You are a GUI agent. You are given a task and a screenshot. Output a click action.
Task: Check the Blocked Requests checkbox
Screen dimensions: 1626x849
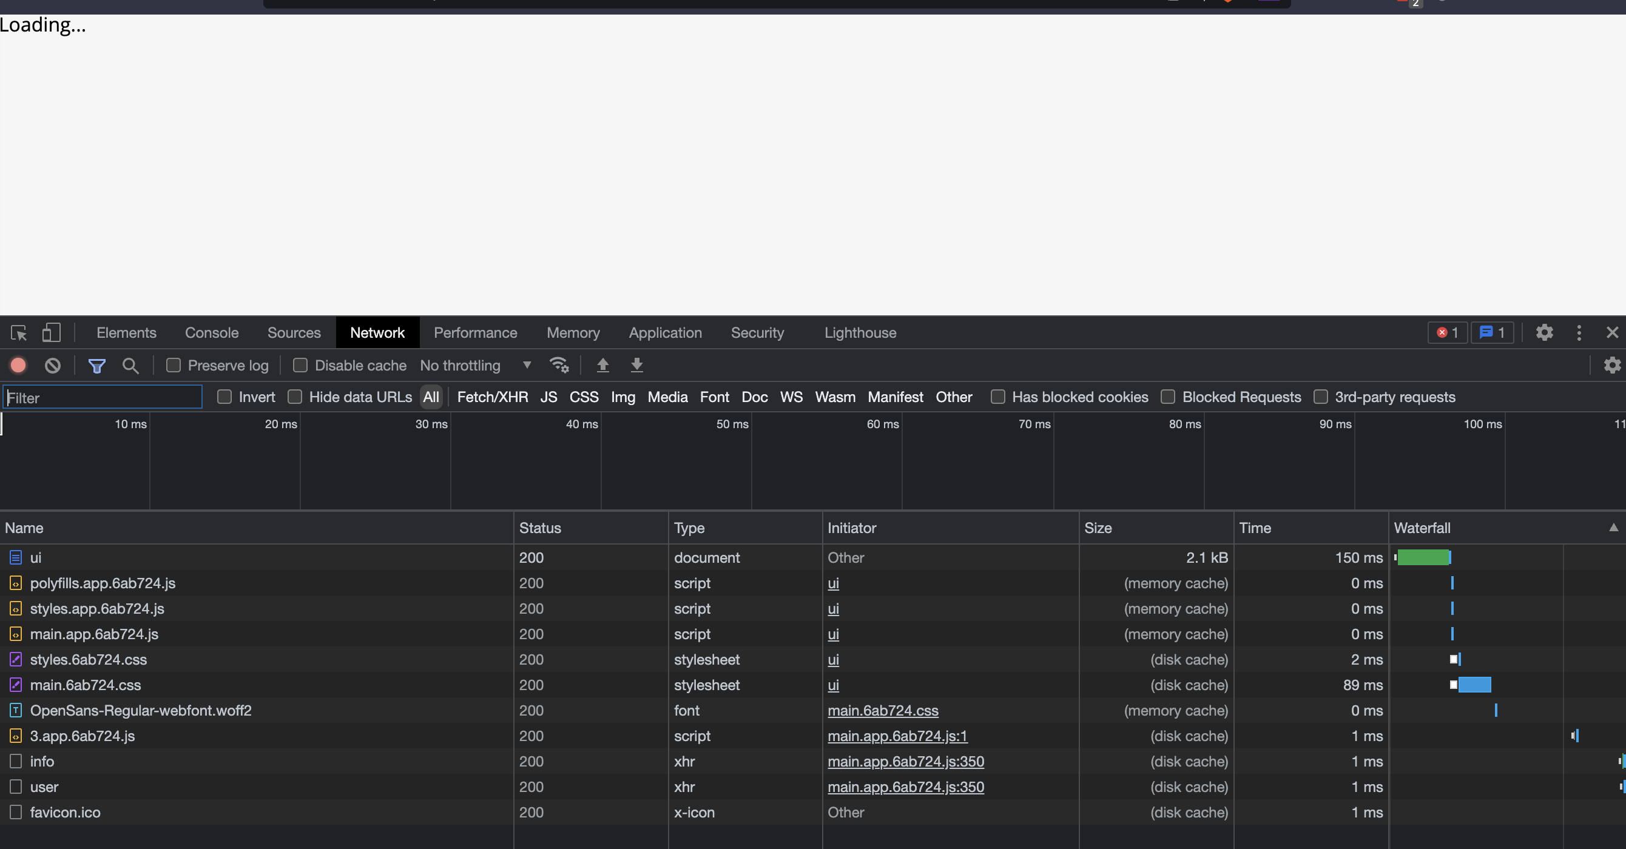click(1168, 397)
